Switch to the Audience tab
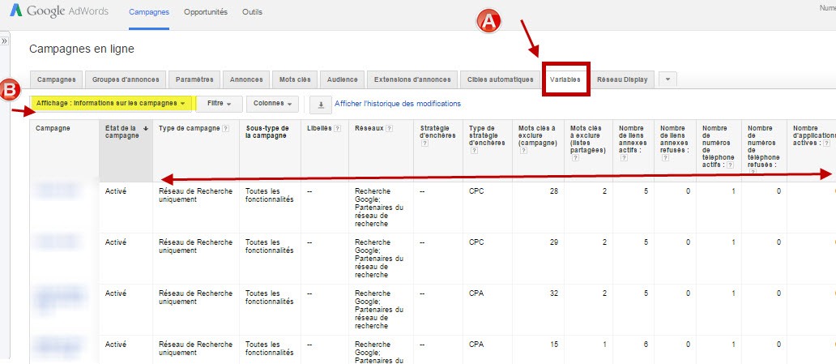The image size is (836, 364). click(x=343, y=79)
